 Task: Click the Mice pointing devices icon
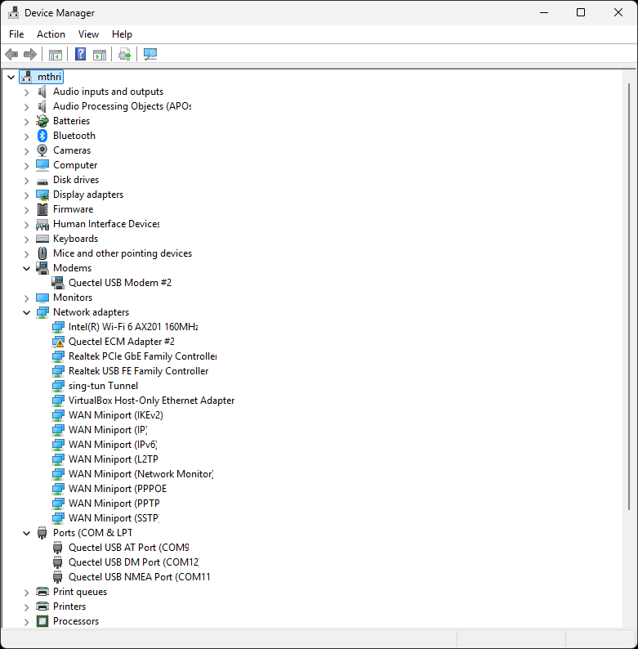[42, 253]
